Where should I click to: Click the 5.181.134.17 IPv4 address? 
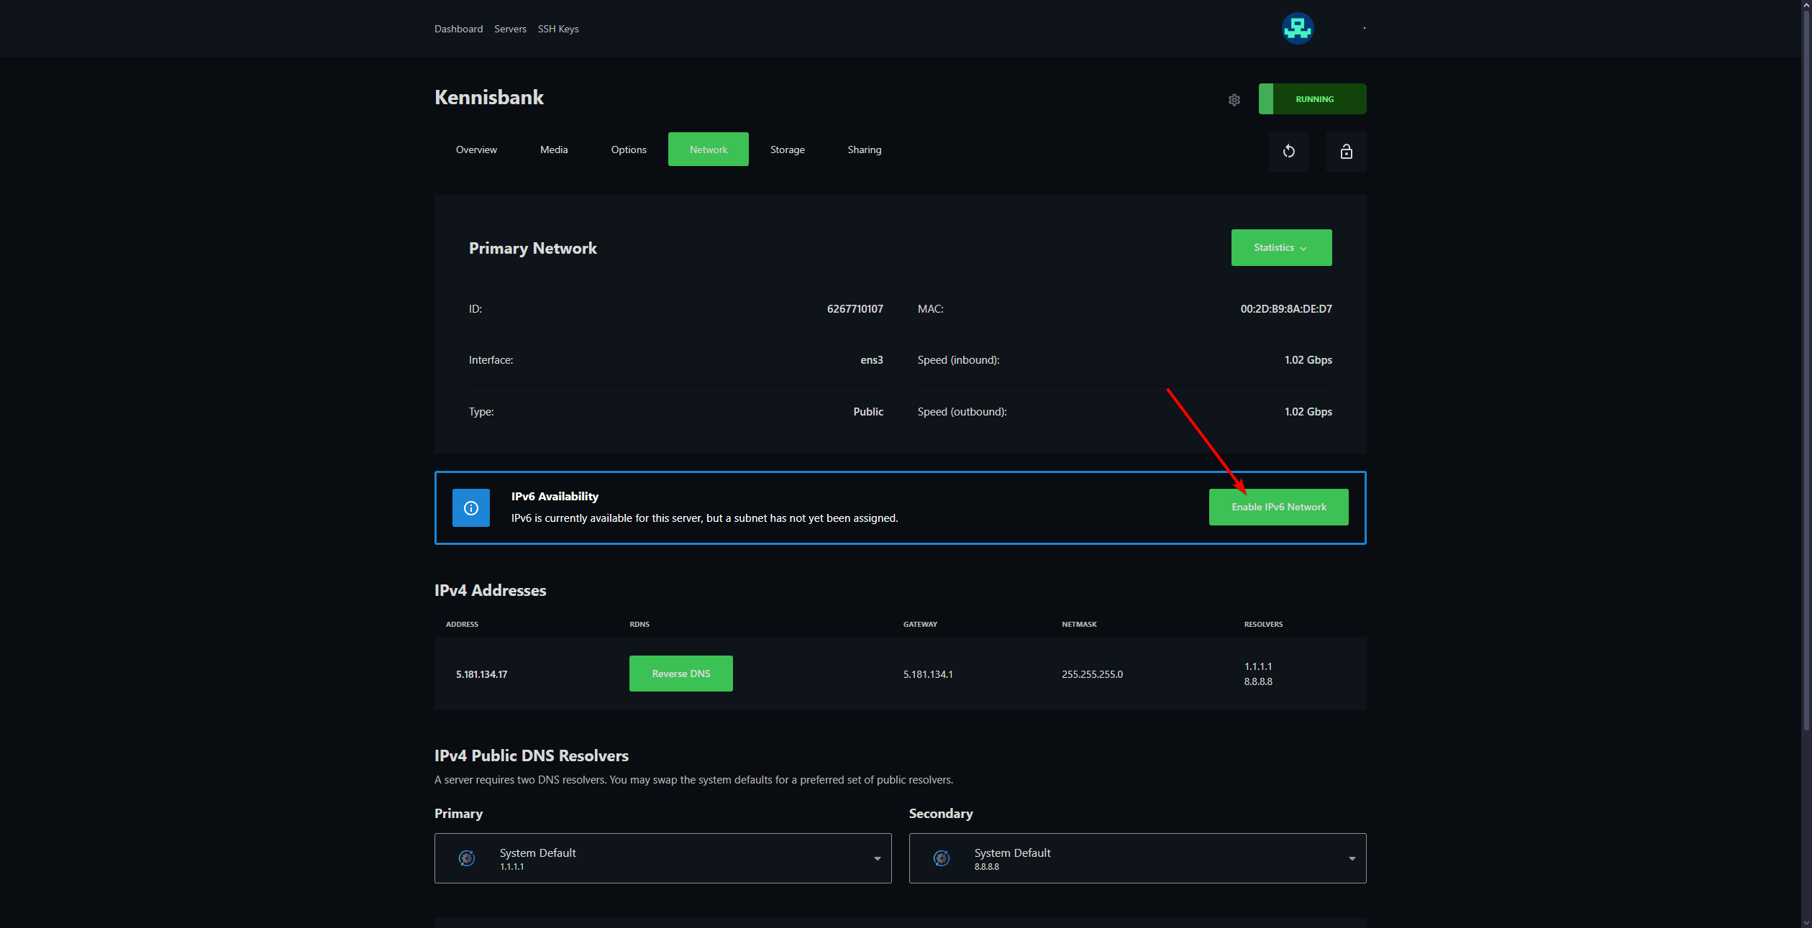click(481, 674)
